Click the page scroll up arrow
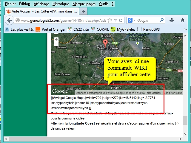Screen dimensions: 191x143 185,36
